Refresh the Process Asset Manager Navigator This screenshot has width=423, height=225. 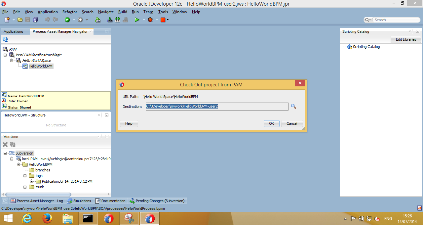(x=5, y=39)
